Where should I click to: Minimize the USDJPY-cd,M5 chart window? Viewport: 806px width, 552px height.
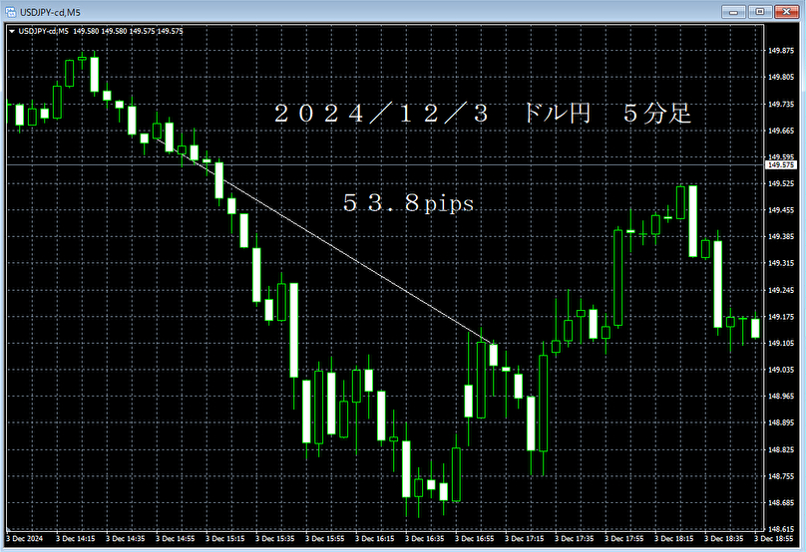tap(733, 12)
